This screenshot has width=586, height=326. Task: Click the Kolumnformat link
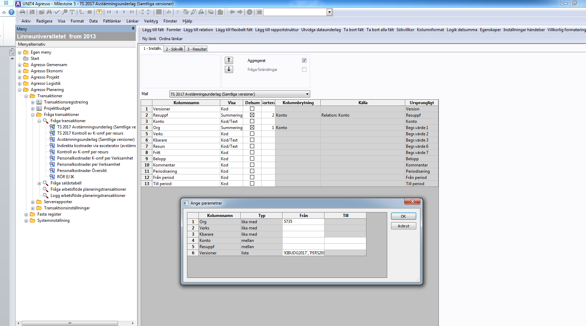[x=430, y=30]
